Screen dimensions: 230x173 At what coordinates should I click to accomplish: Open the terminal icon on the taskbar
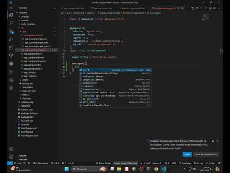[x=149, y=169]
